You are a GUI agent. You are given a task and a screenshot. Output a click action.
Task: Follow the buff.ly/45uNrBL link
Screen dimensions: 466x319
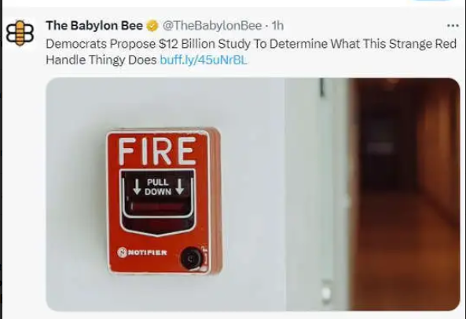tap(204, 60)
